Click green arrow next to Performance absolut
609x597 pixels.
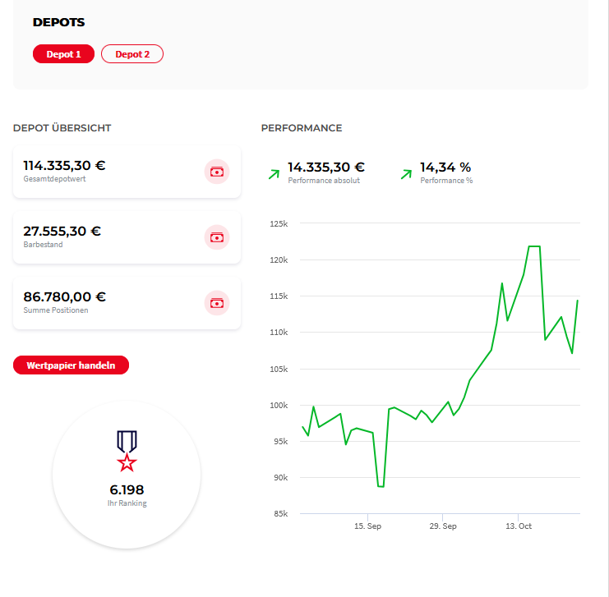274,173
